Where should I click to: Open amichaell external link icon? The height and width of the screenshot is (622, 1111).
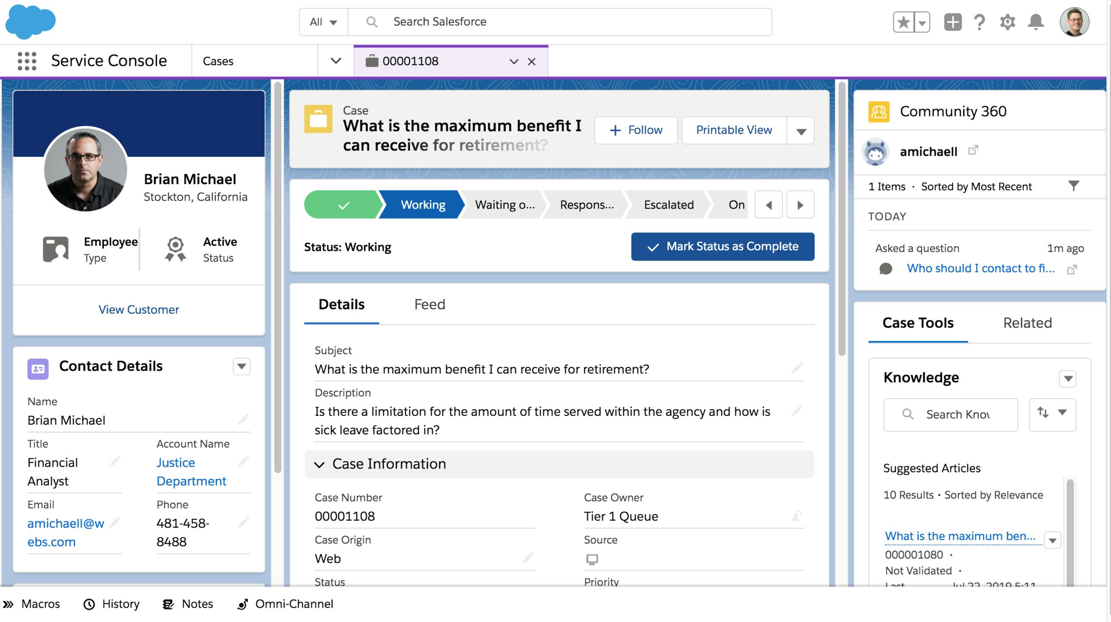pos(973,151)
